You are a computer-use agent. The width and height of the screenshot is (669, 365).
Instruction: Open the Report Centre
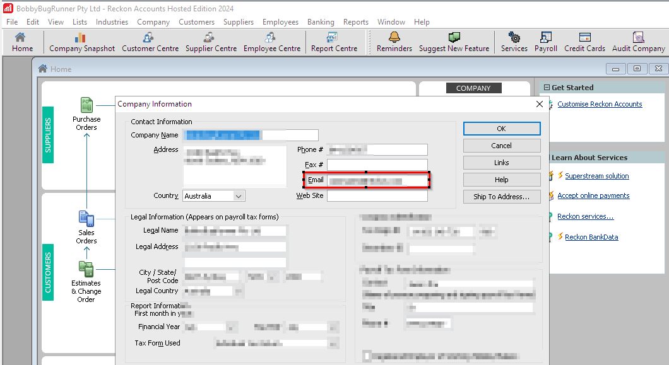point(334,42)
